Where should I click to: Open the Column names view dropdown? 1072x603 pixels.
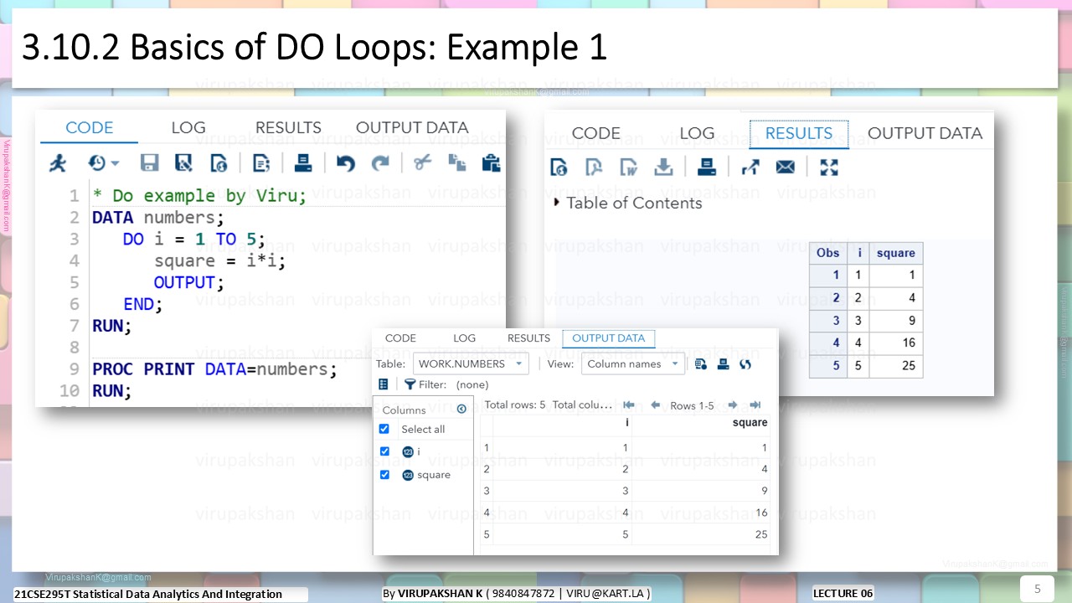631,363
